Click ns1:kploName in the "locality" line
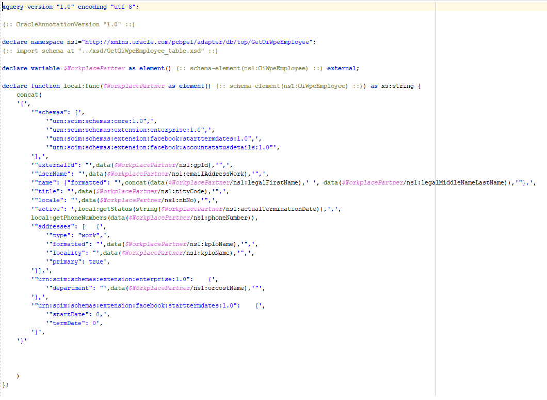Screen dimensions: 547x400 (x=208, y=253)
